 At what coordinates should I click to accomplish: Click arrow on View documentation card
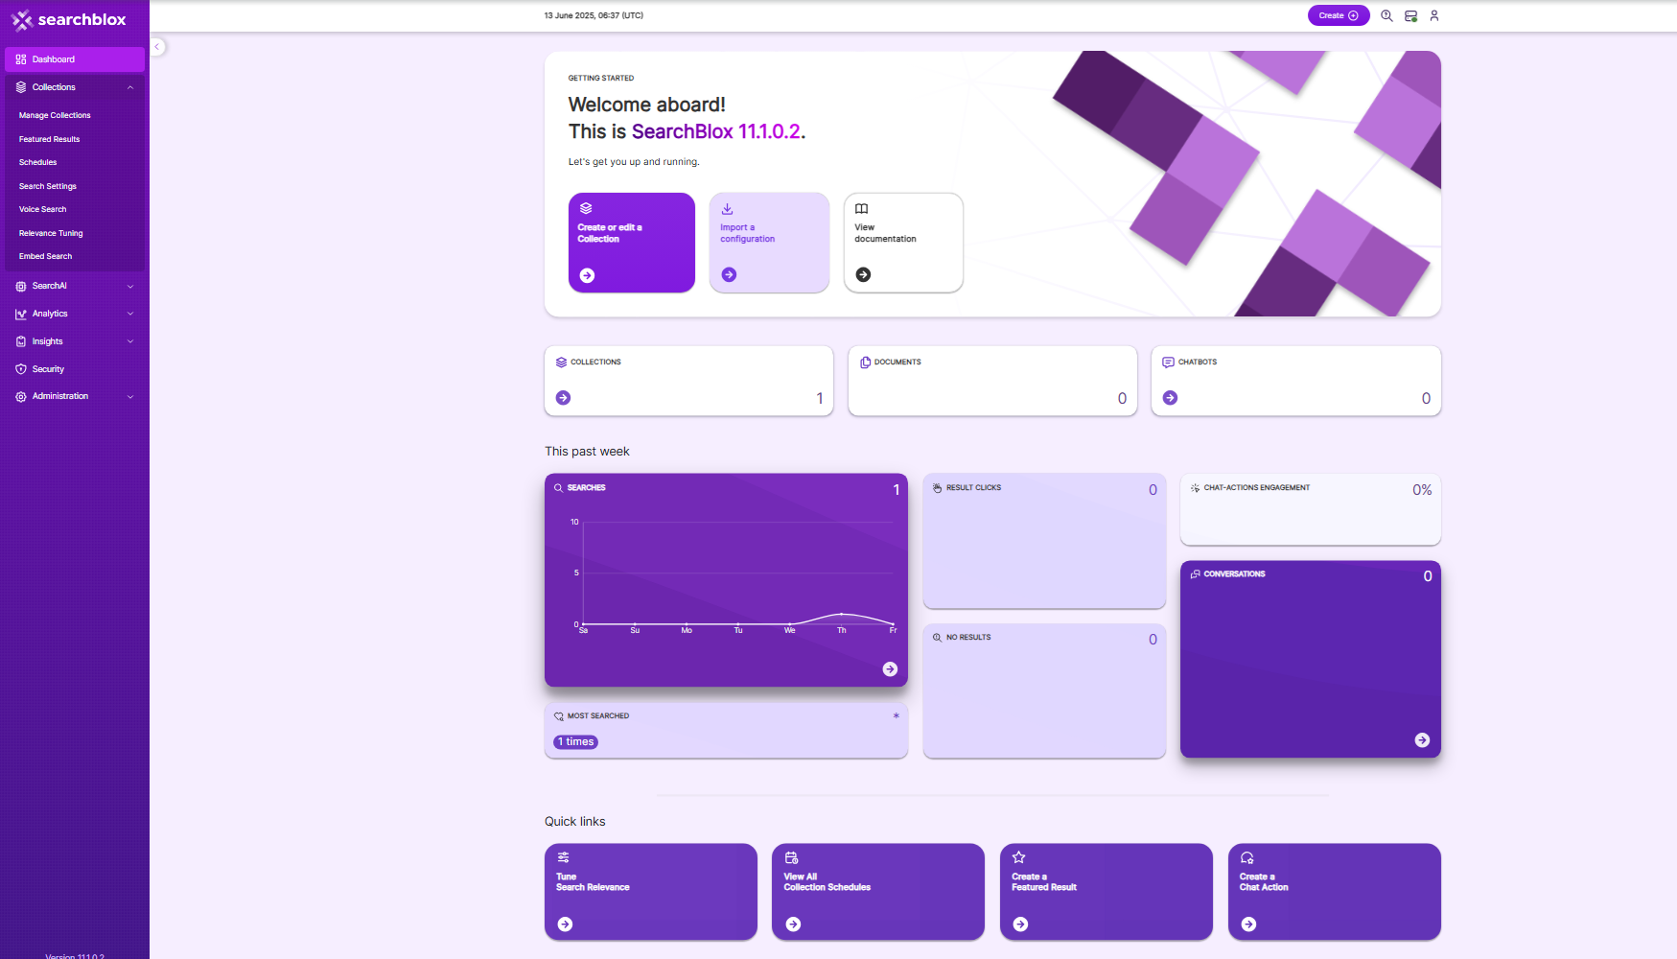pos(863,274)
